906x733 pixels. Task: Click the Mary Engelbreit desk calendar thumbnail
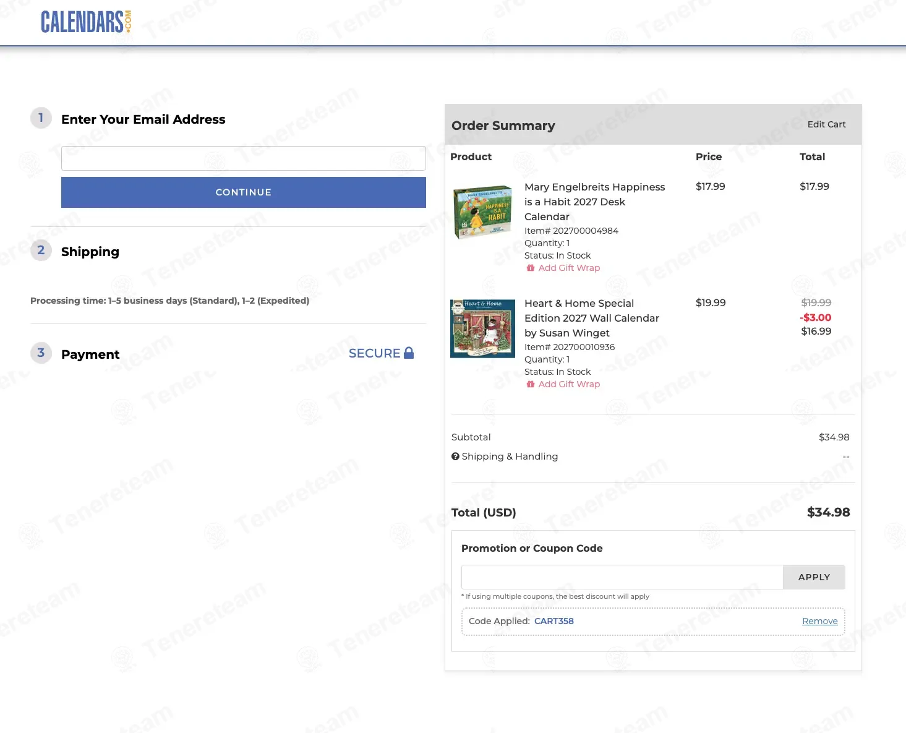(x=482, y=212)
